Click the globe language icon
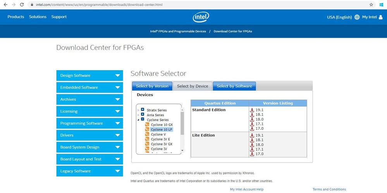This screenshot has height=193, width=387. tap(357, 17)
